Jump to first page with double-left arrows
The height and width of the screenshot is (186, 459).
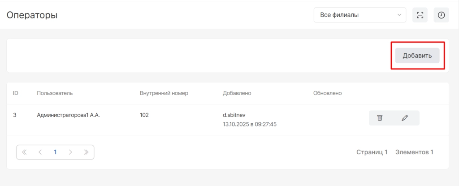point(25,152)
